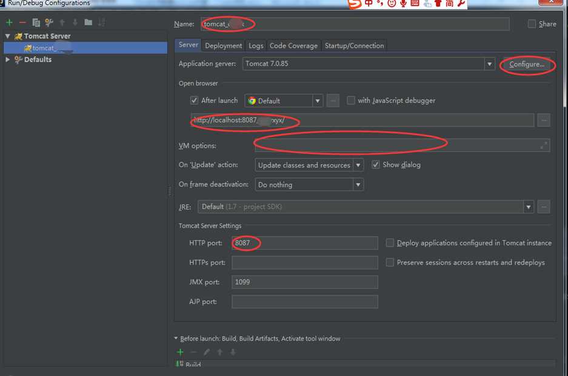Expand the Defaults tree node
The width and height of the screenshot is (568, 376).
click(8, 59)
